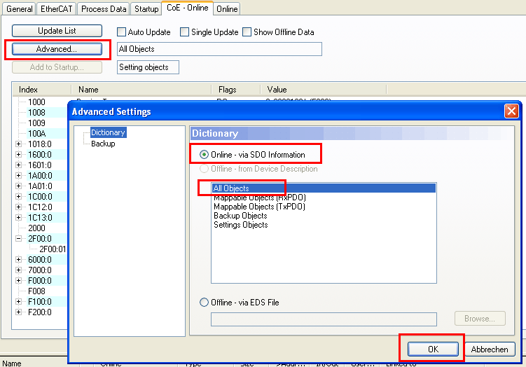Close the Advanced Settings dialog
The width and height of the screenshot is (526, 367).
pos(511,111)
